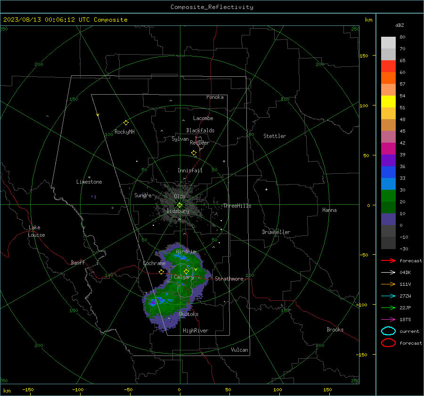Image resolution: width=424 pixels, height=396 pixels.
Task: Click the RockyMH label
Action: click(124, 132)
